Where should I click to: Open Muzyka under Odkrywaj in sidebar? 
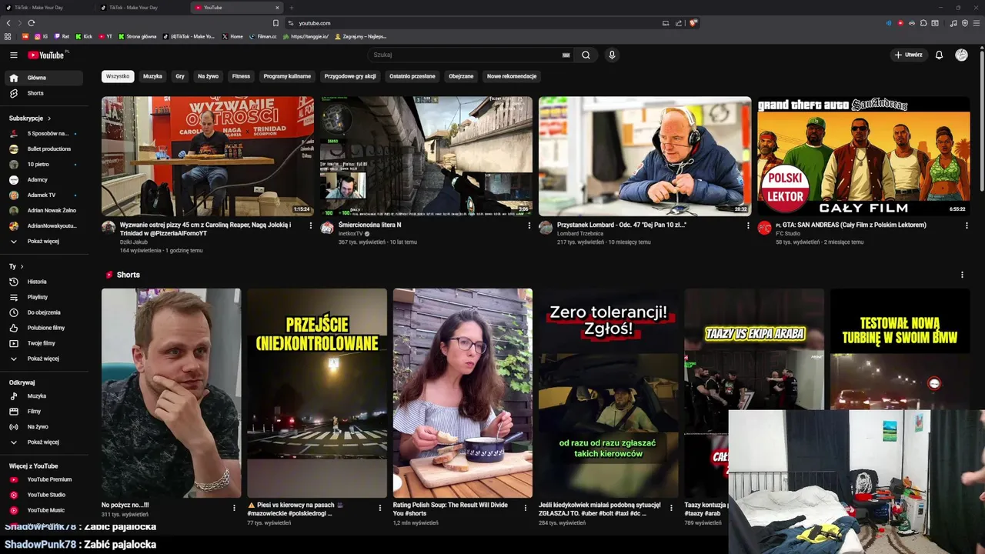tap(43, 396)
